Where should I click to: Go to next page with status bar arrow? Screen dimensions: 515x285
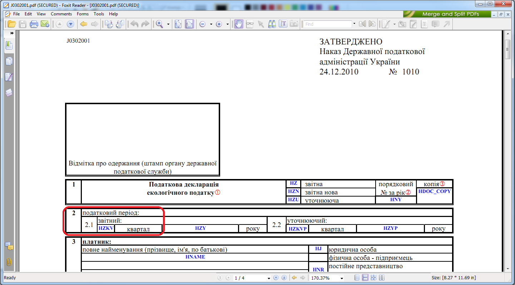(276, 278)
